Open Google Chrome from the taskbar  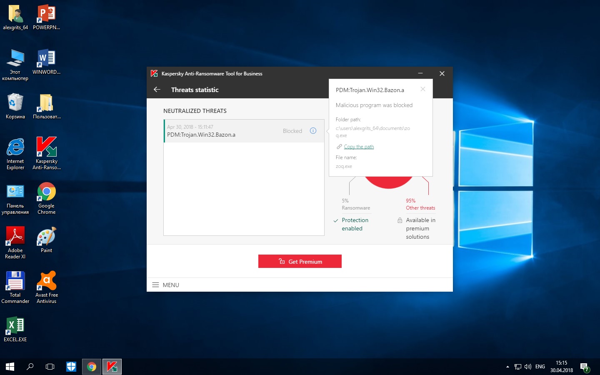point(92,367)
